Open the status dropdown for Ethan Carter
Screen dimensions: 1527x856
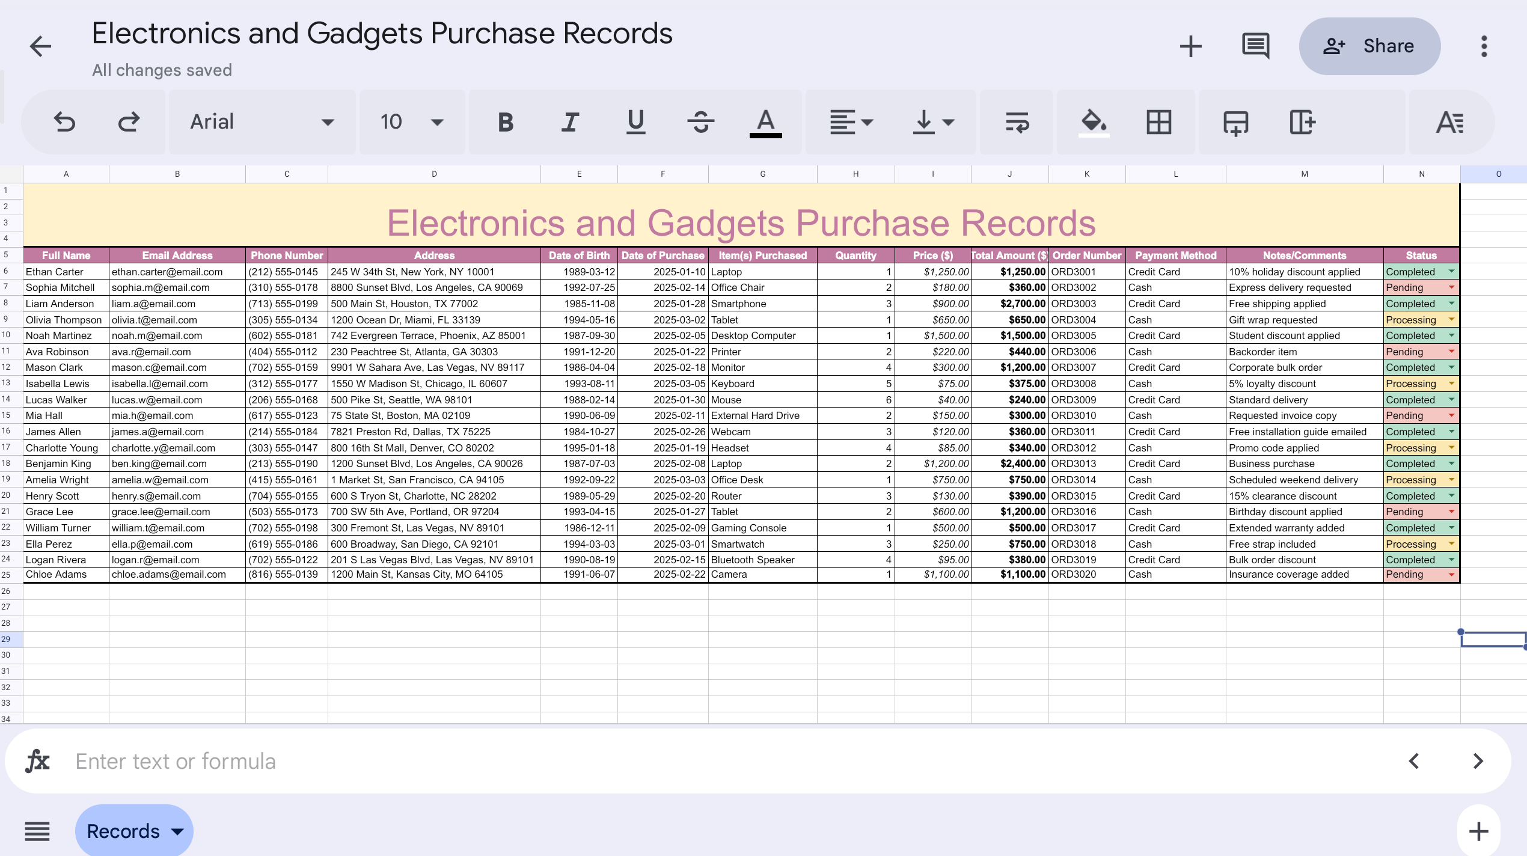(1451, 272)
